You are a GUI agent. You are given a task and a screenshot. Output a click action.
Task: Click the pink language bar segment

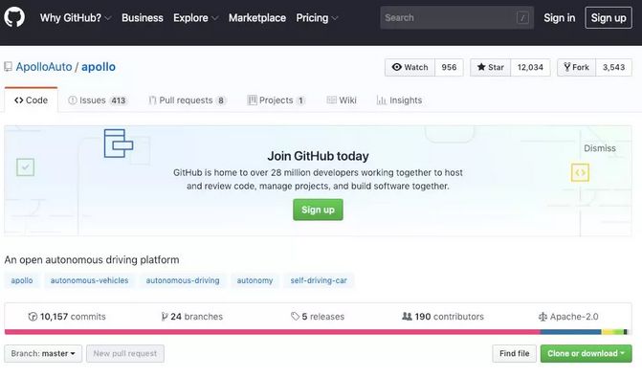point(273,332)
